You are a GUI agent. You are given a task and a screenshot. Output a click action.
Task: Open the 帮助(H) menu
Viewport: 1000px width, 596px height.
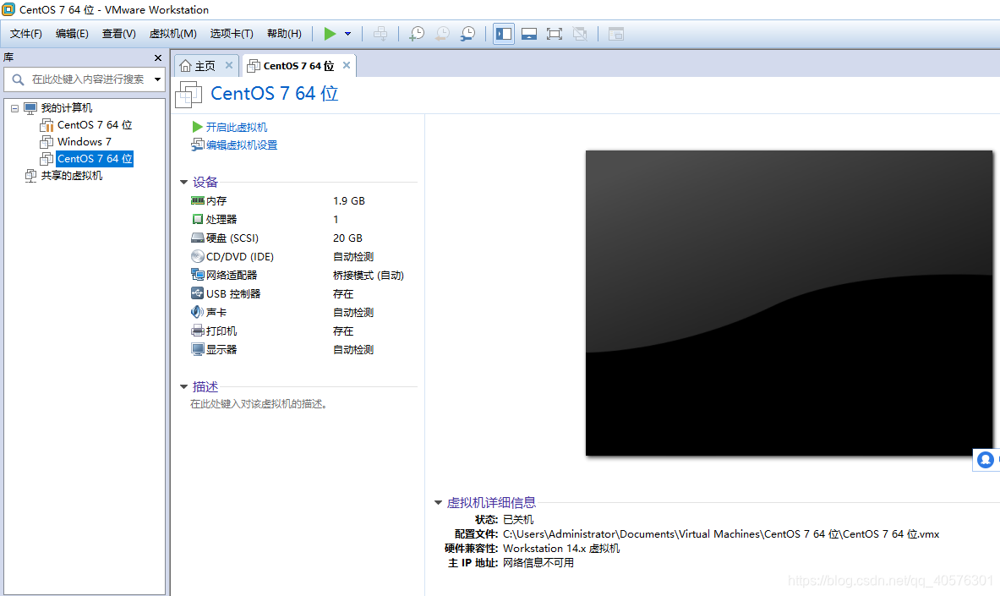tap(284, 34)
